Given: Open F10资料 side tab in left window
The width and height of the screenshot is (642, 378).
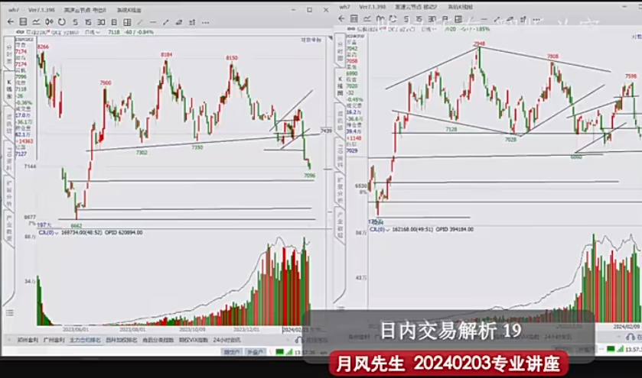Looking at the screenshot, I should point(9,158).
